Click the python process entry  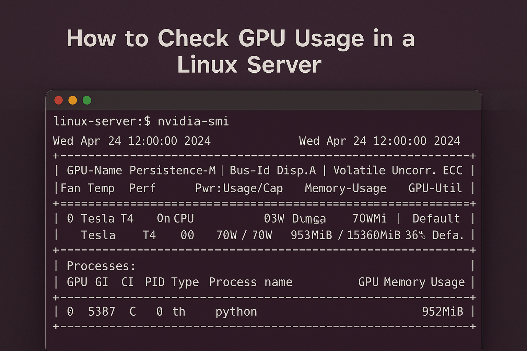click(x=236, y=312)
